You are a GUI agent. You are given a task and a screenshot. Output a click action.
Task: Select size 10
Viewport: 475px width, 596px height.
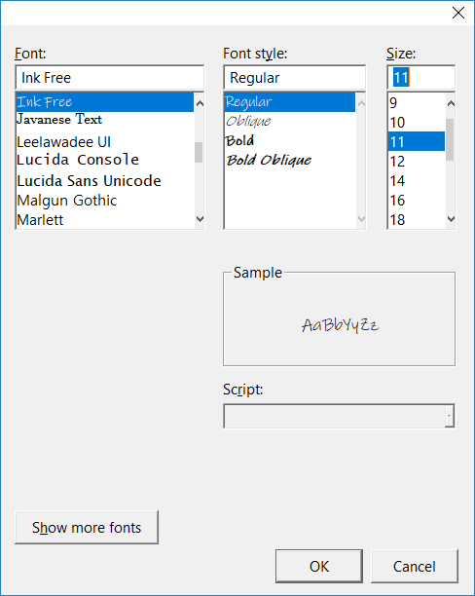(417, 123)
